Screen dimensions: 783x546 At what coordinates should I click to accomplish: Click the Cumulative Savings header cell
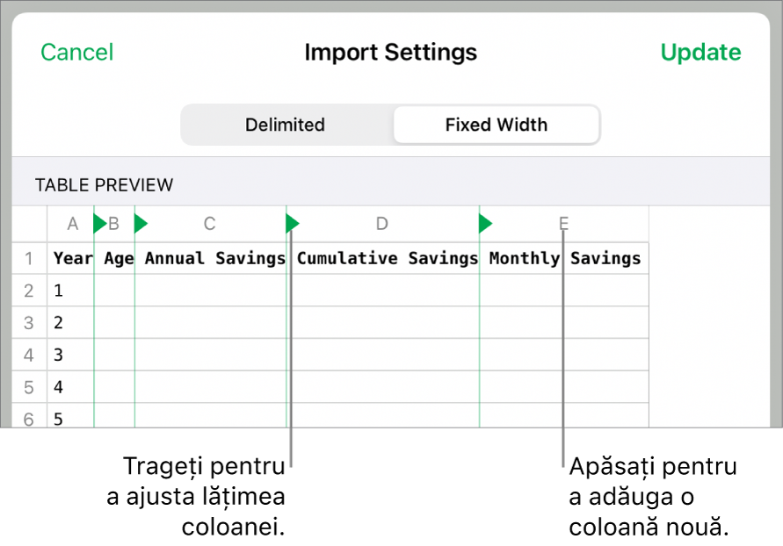(387, 259)
